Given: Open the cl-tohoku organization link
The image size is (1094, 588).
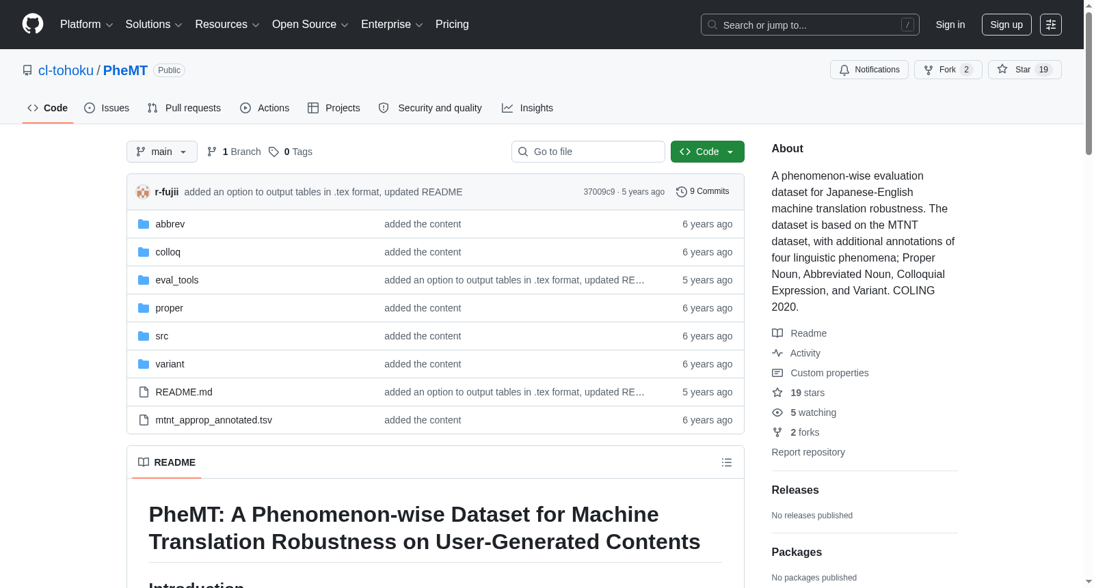Looking at the screenshot, I should click(66, 70).
